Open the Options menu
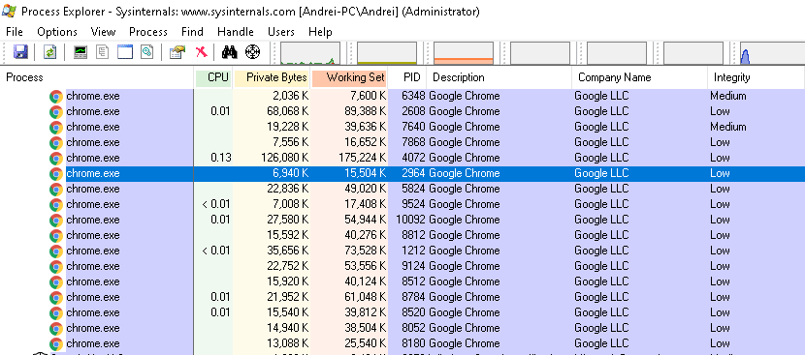Screen dimensions: 805x355 pos(57,32)
